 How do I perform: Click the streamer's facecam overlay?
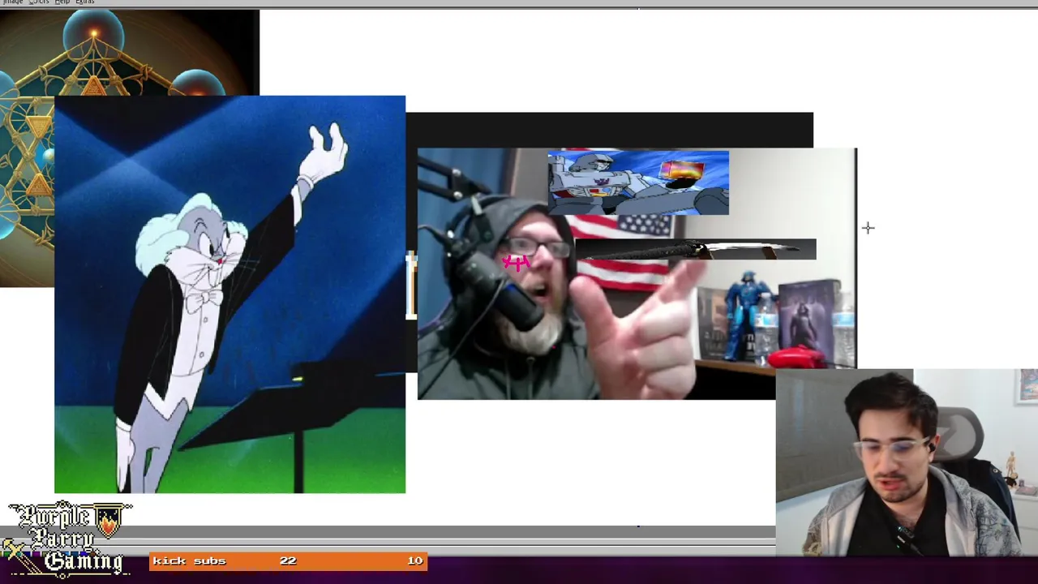[907, 462]
